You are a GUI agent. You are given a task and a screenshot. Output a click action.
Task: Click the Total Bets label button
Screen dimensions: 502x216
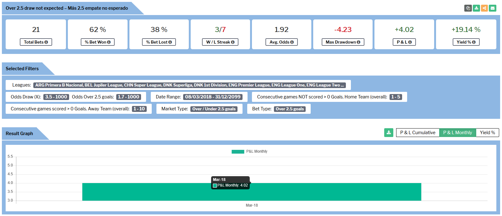click(36, 42)
